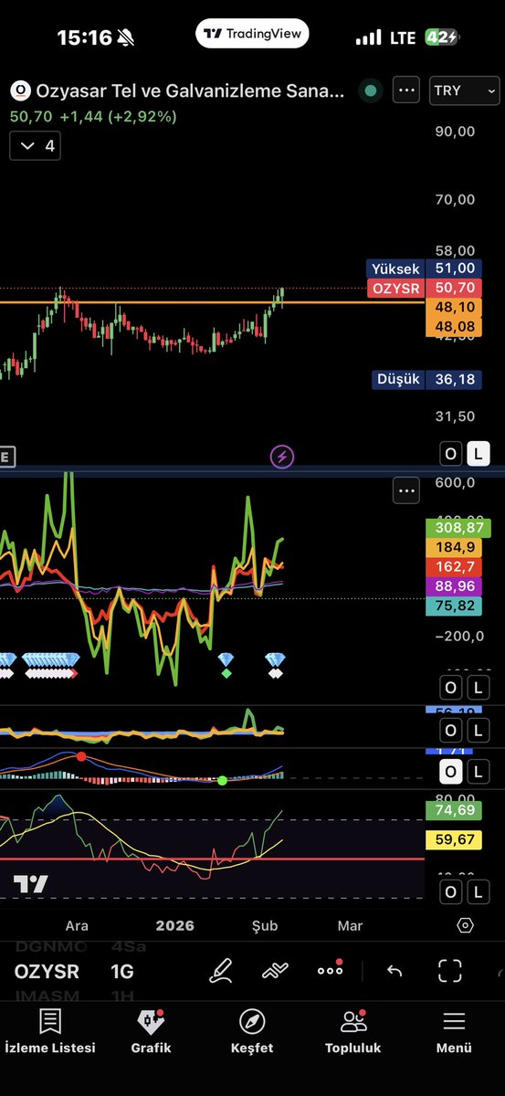Toggle L button in the diamond markers pane
This screenshot has height=1096, width=505.
pos(478,687)
